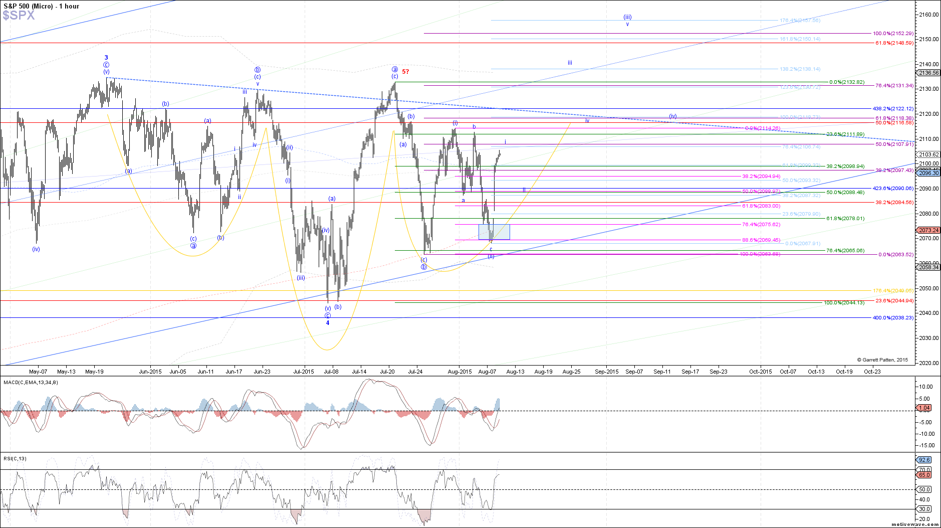941x528 pixels.
Task: Click the "38.2%(2098.94)" green Fibonacci label
Action: tap(845, 166)
